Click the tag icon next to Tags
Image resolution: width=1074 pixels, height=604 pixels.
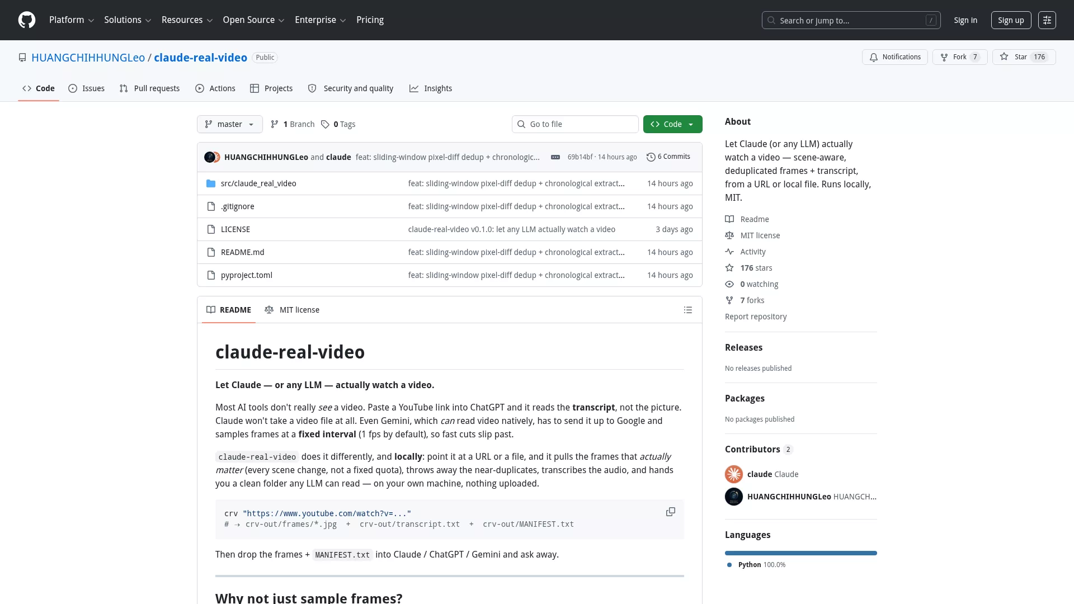325,124
